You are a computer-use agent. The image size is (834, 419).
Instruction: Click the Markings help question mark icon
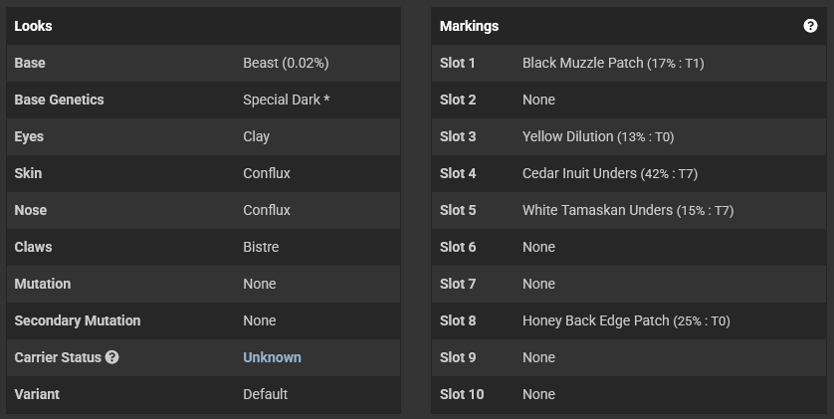[810, 26]
